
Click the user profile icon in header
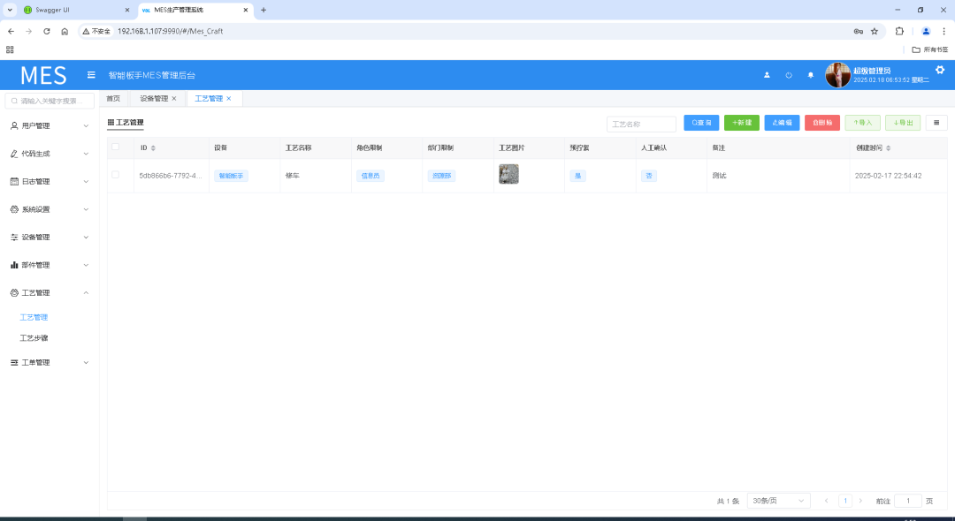click(x=767, y=75)
